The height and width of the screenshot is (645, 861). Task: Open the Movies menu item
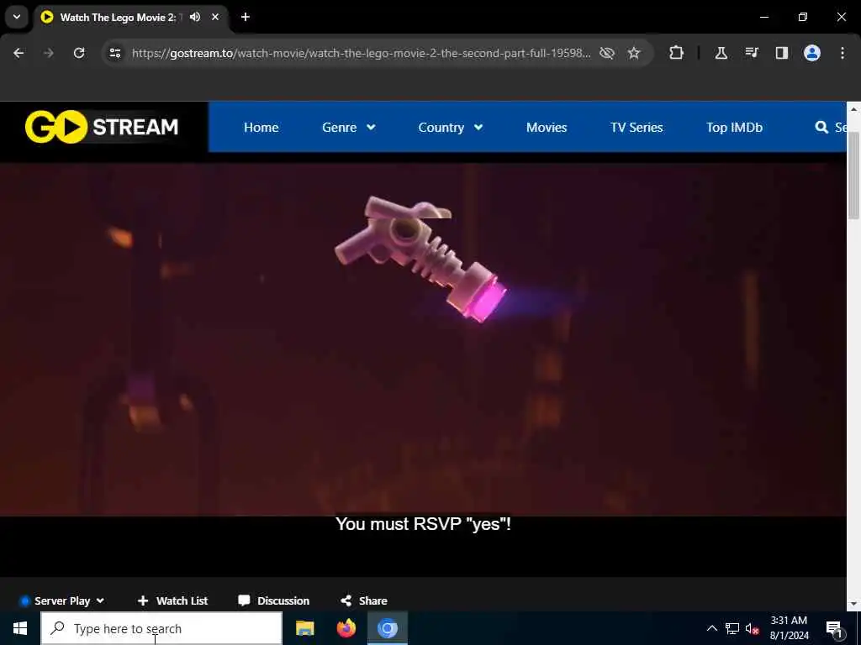tap(547, 128)
